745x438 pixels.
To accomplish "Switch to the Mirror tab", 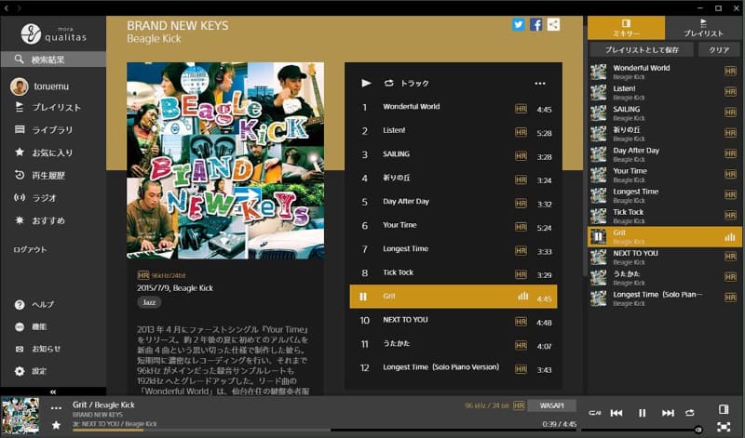I will tap(626, 28).
